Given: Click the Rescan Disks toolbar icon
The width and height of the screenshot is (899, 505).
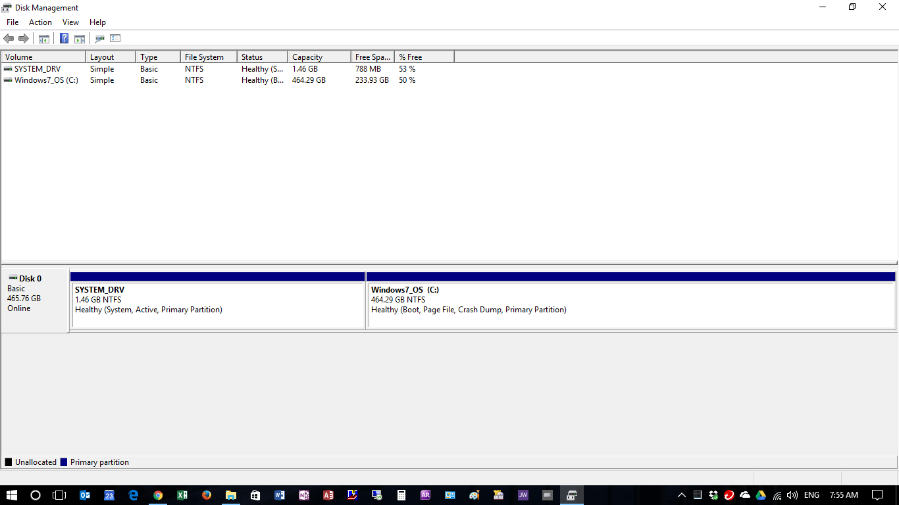Looking at the screenshot, I should pos(99,39).
